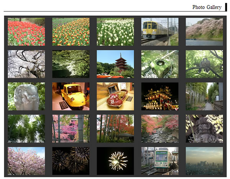Open pink cherry blossoms against blue sky
Screen dimensions: 230x179
pyautogui.click(x=26, y=161)
